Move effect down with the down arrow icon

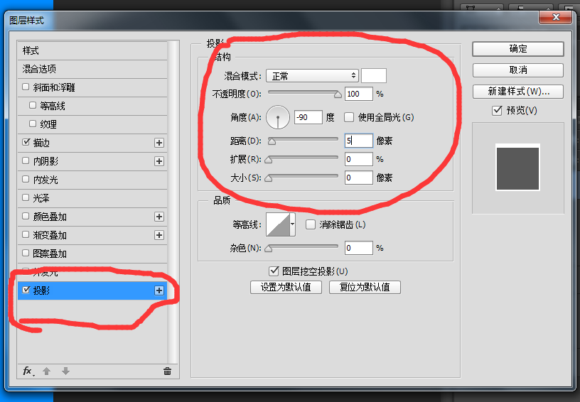tap(66, 371)
